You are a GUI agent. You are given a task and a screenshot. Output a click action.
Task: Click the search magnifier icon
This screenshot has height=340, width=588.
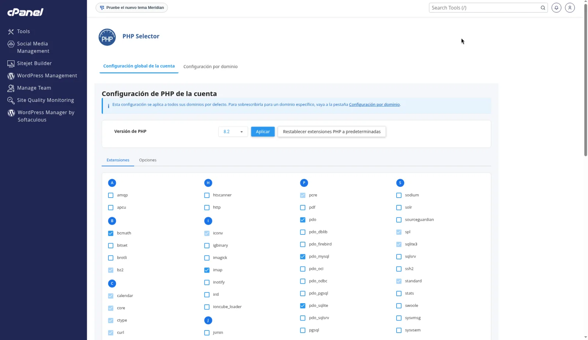coord(543,8)
